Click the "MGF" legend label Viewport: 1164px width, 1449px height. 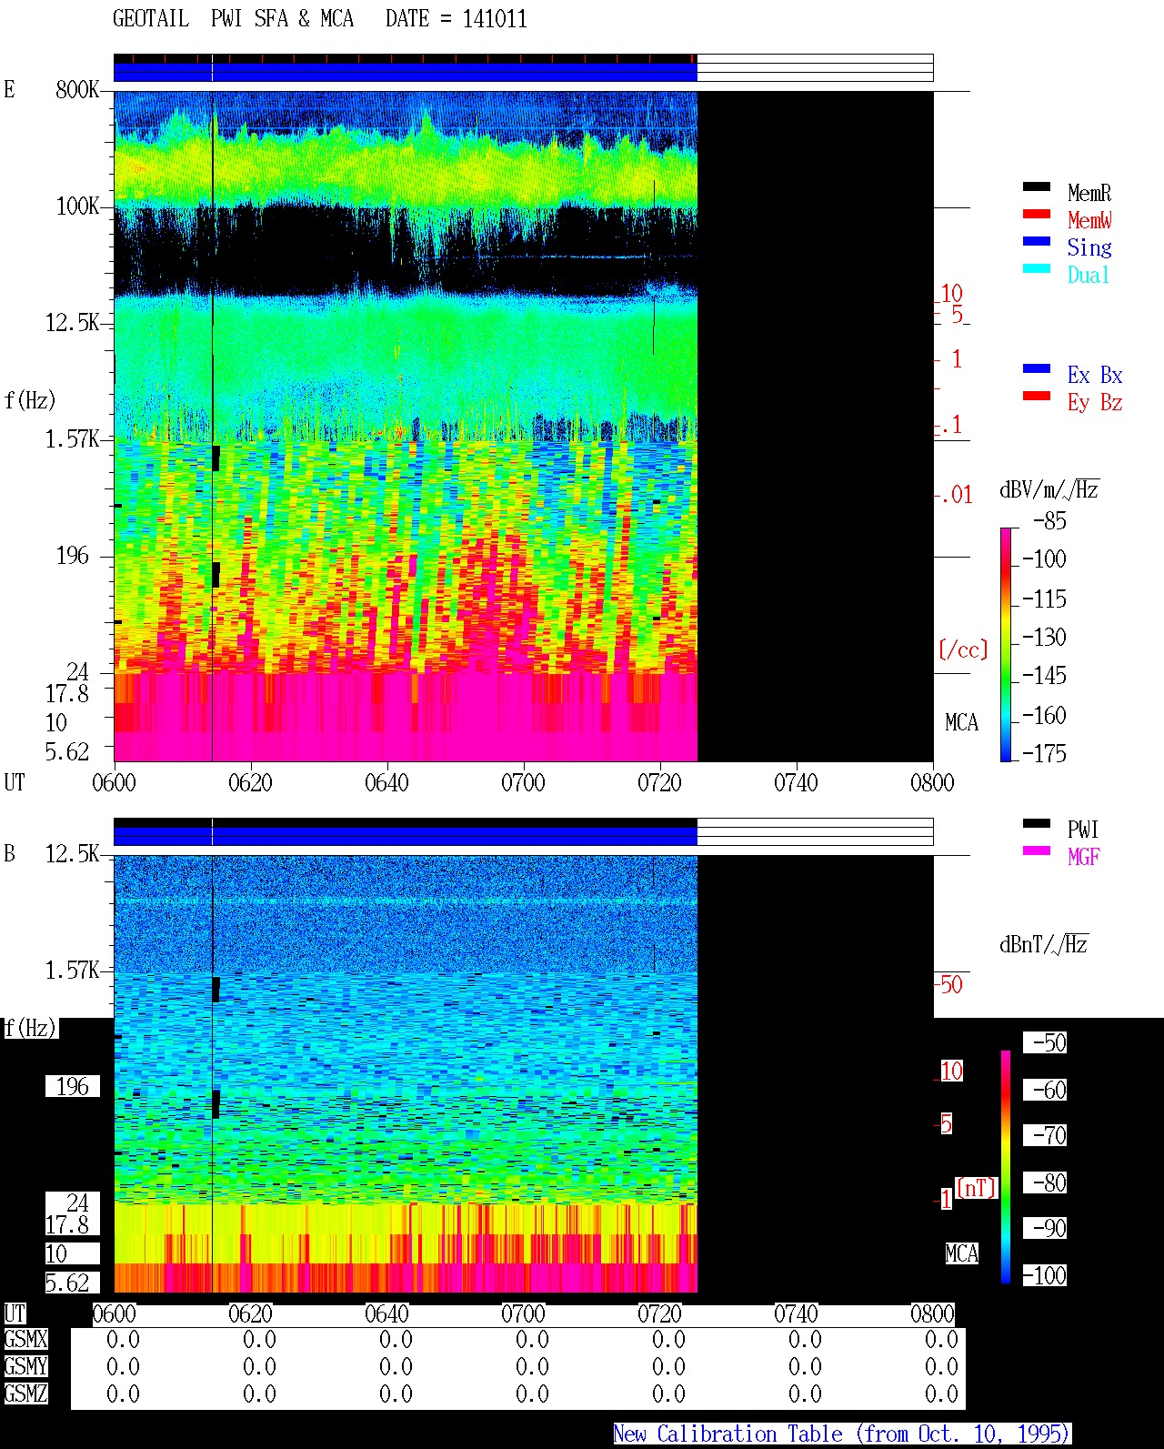click(1084, 857)
